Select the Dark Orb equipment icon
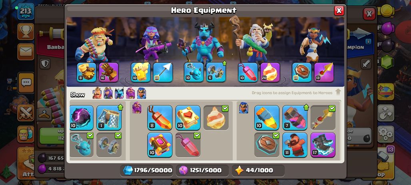This screenshot has height=185, width=411. [82, 117]
